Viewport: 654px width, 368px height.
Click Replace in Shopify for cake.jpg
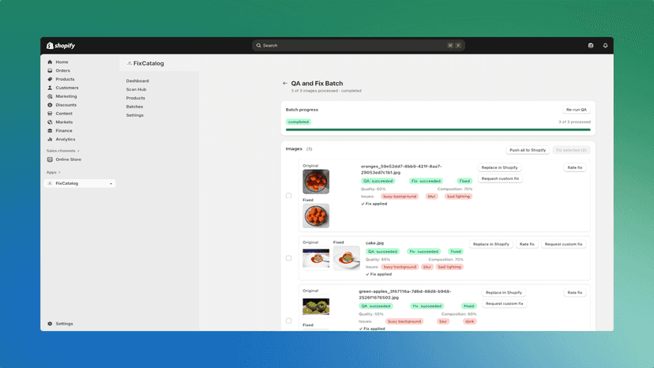(x=491, y=244)
